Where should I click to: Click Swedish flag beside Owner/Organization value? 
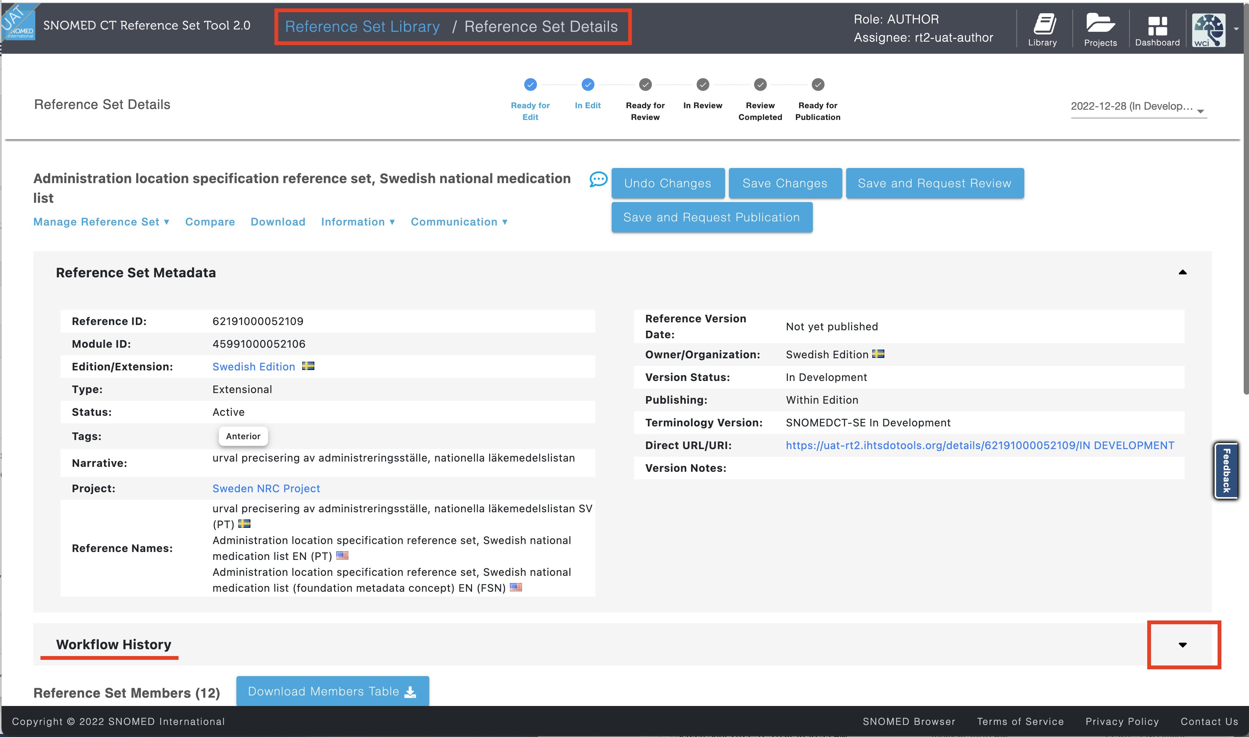(x=878, y=354)
